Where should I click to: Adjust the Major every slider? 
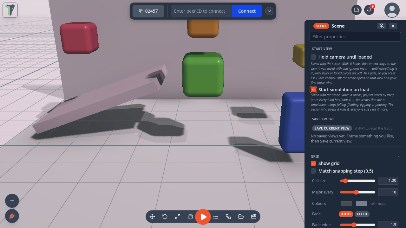[358, 192]
